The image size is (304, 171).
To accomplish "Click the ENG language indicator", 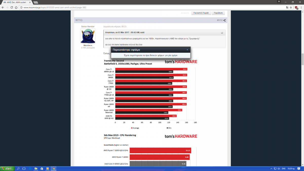I will tap(284, 168).
